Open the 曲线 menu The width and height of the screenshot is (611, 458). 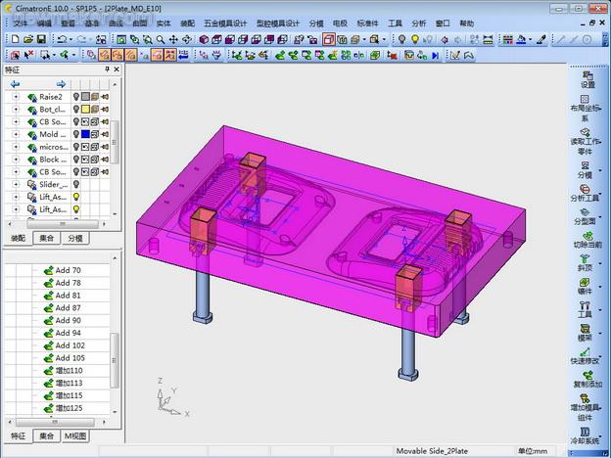click(116, 23)
